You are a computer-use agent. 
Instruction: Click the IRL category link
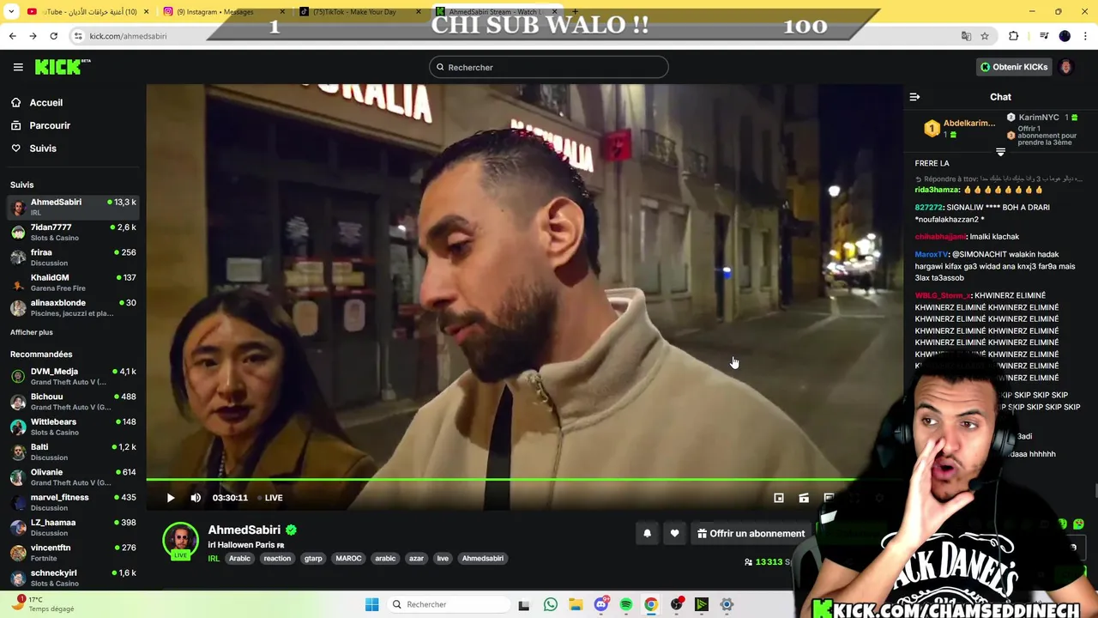point(214,558)
